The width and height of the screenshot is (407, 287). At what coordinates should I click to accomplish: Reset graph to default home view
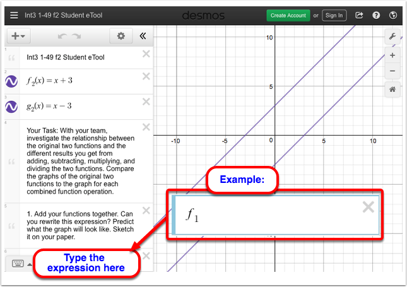click(392, 90)
